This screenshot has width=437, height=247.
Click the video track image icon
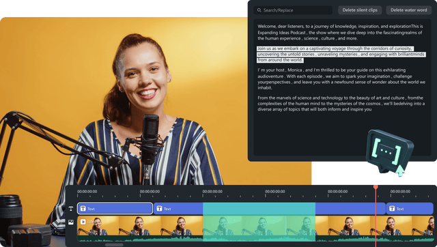click(71, 222)
